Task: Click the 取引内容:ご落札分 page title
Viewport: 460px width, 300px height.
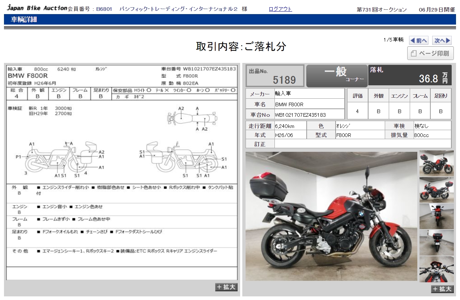Action: [x=241, y=46]
